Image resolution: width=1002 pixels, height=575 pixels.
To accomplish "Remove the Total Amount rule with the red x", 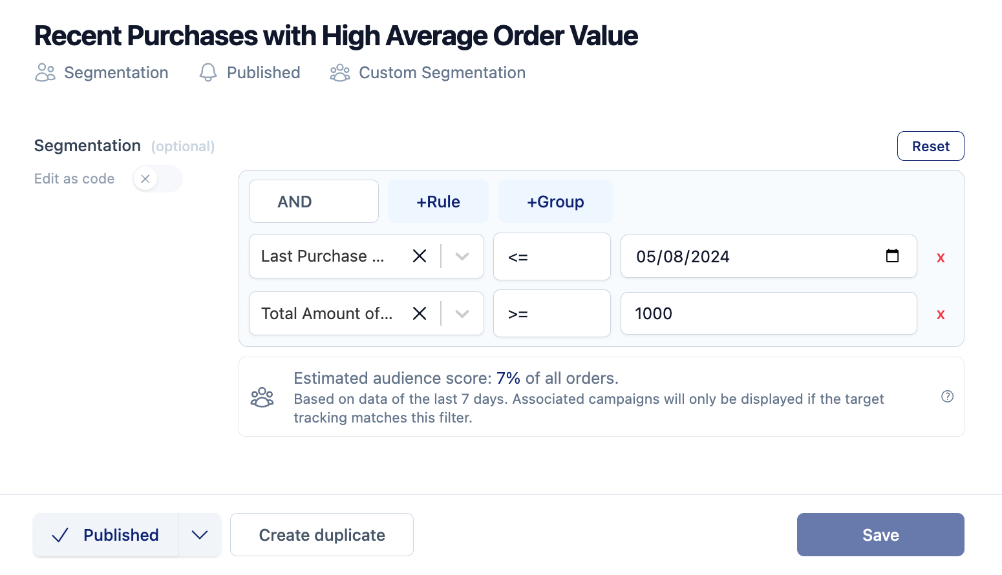I will [x=941, y=314].
